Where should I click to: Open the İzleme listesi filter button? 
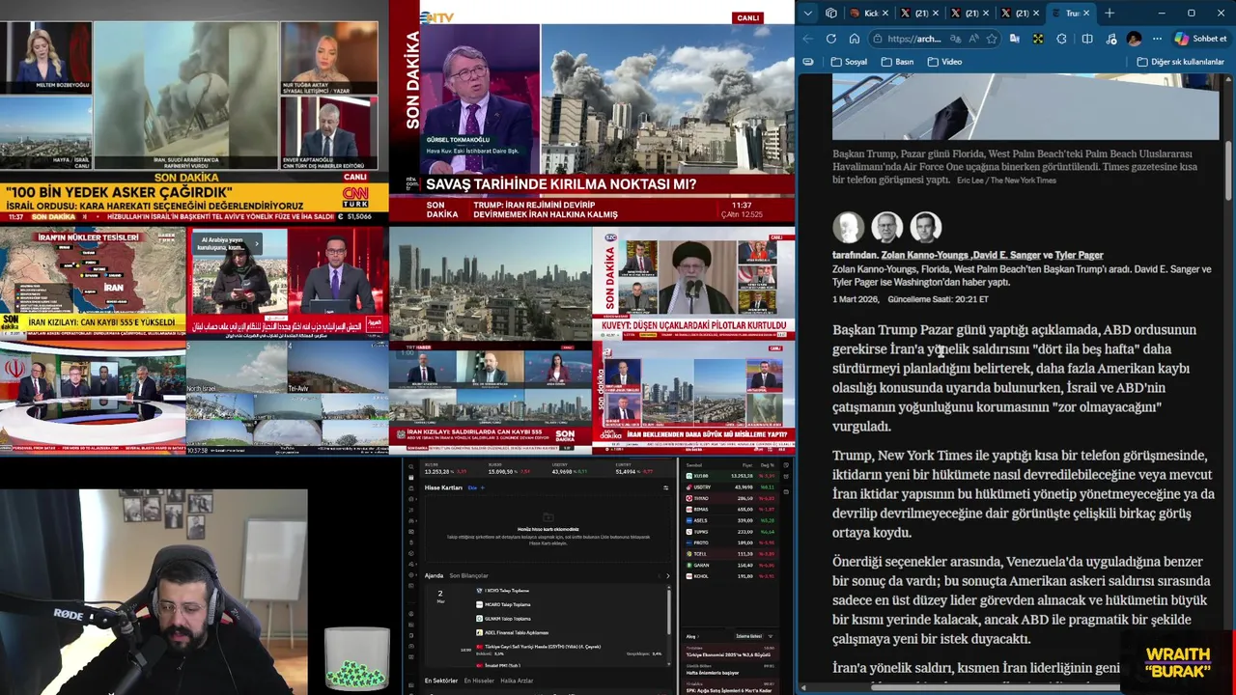748,636
